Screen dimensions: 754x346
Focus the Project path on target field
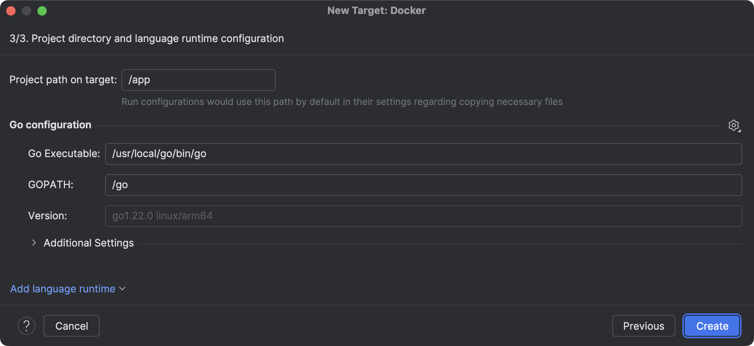(x=198, y=80)
